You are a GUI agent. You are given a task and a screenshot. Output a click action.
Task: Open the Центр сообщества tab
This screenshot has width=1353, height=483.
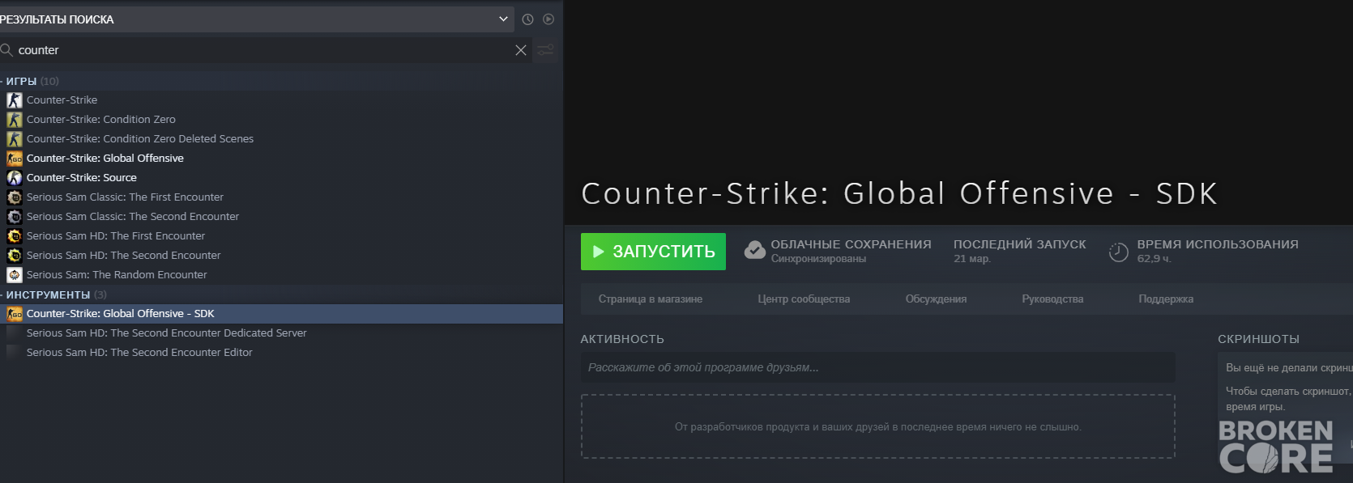click(x=804, y=299)
